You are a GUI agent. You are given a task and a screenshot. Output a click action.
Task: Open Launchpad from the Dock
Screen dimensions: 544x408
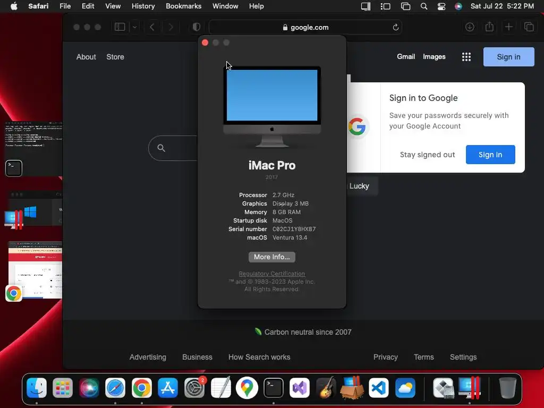[x=63, y=387]
